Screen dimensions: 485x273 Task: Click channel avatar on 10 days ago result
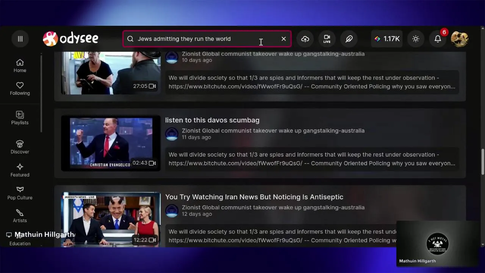coord(172,57)
